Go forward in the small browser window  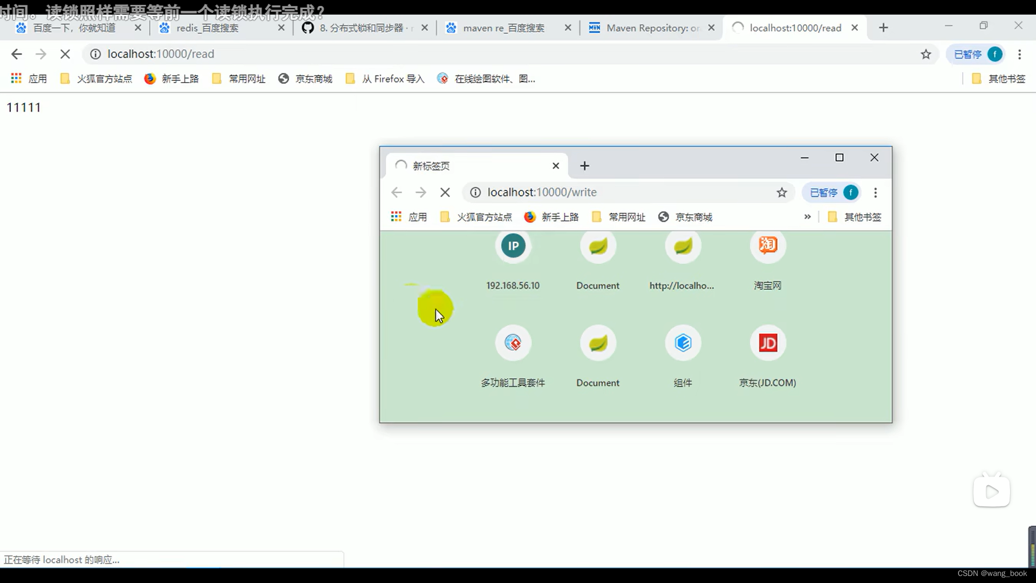[421, 192]
